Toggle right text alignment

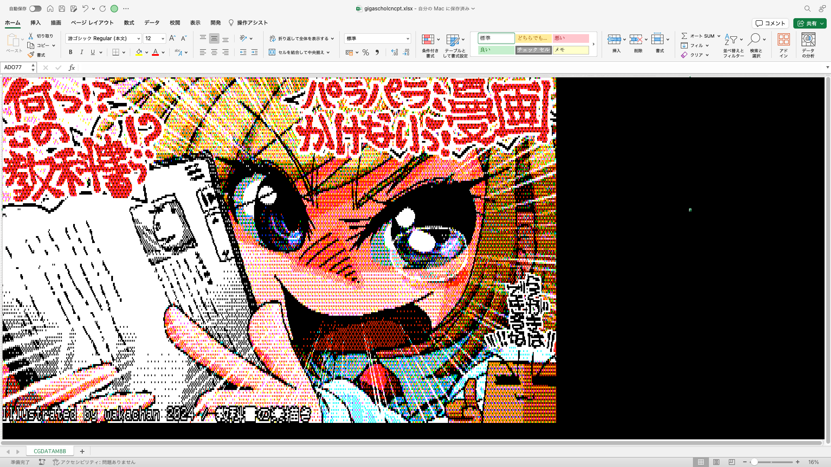coord(225,52)
